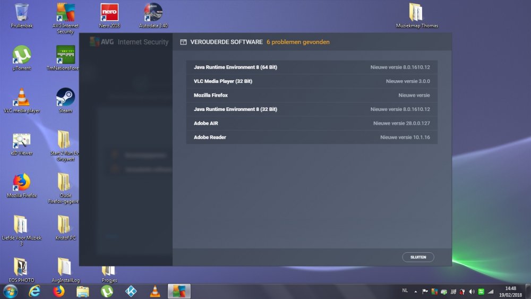Open the volume speaker tray icon
This screenshot has height=299, width=531.
(472, 292)
